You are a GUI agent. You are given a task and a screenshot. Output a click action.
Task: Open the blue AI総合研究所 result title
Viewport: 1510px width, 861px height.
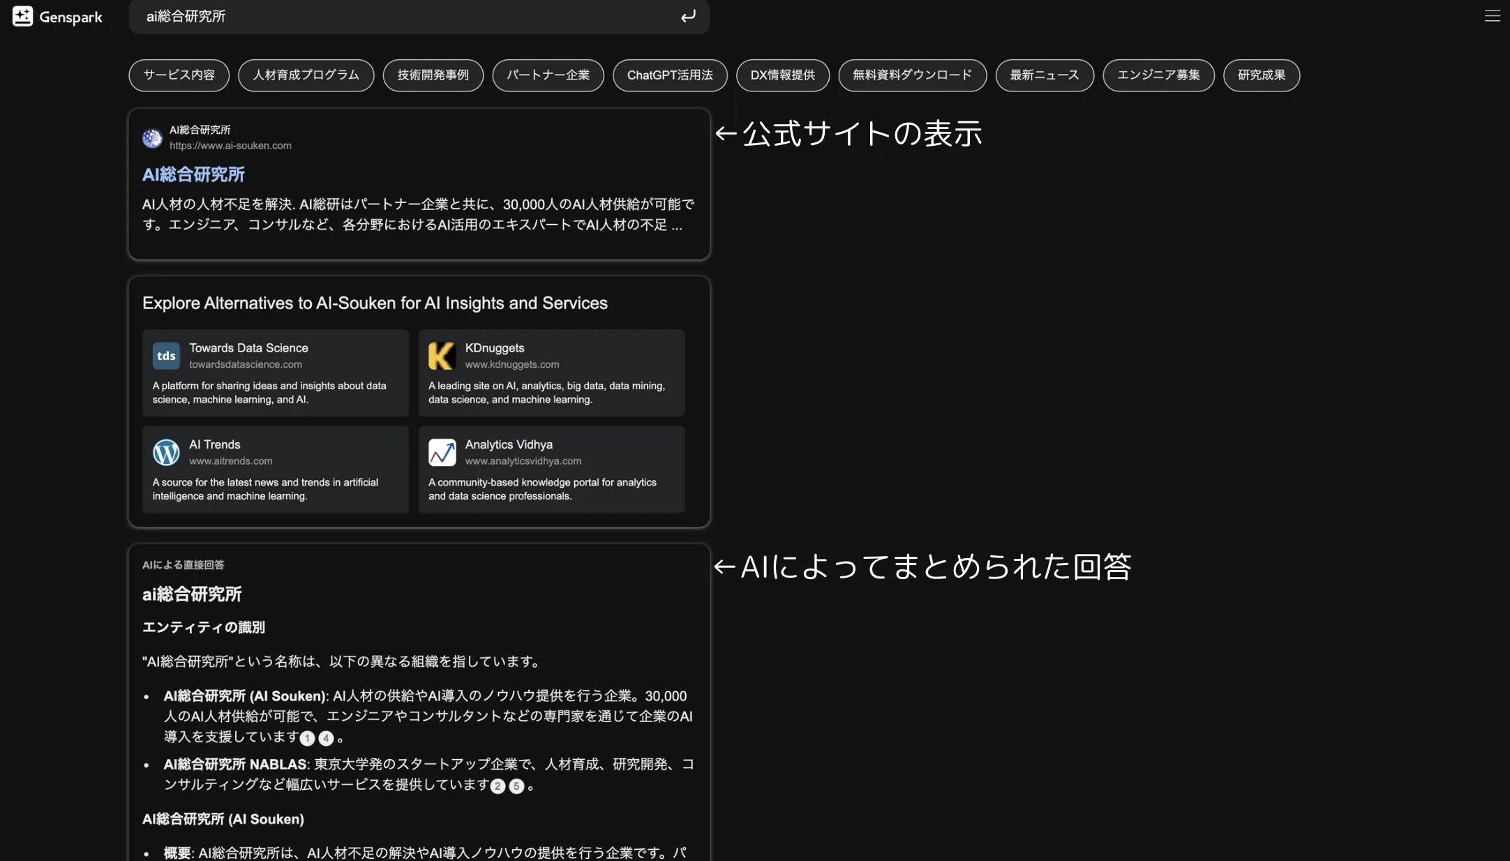[193, 174]
